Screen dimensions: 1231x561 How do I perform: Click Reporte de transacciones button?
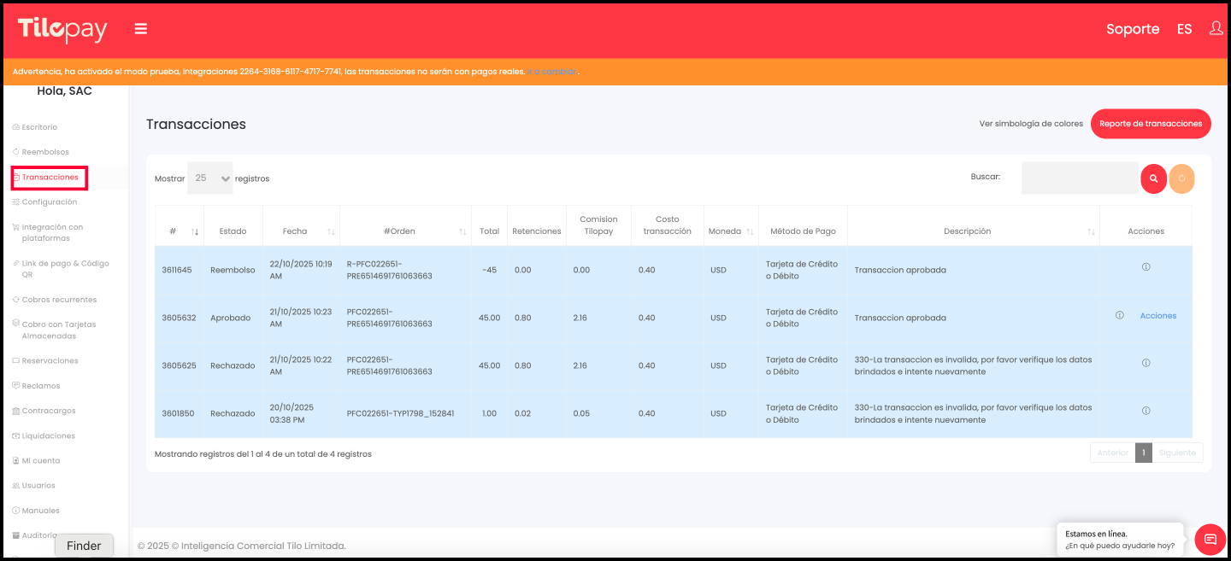click(1150, 124)
